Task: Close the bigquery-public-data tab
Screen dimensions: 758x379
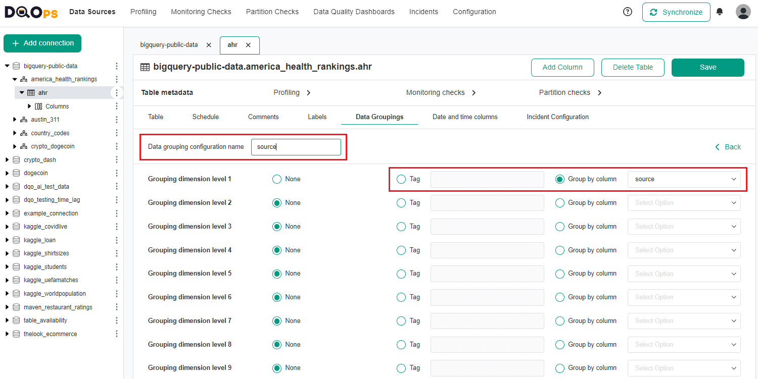Action: (x=209, y=45)
